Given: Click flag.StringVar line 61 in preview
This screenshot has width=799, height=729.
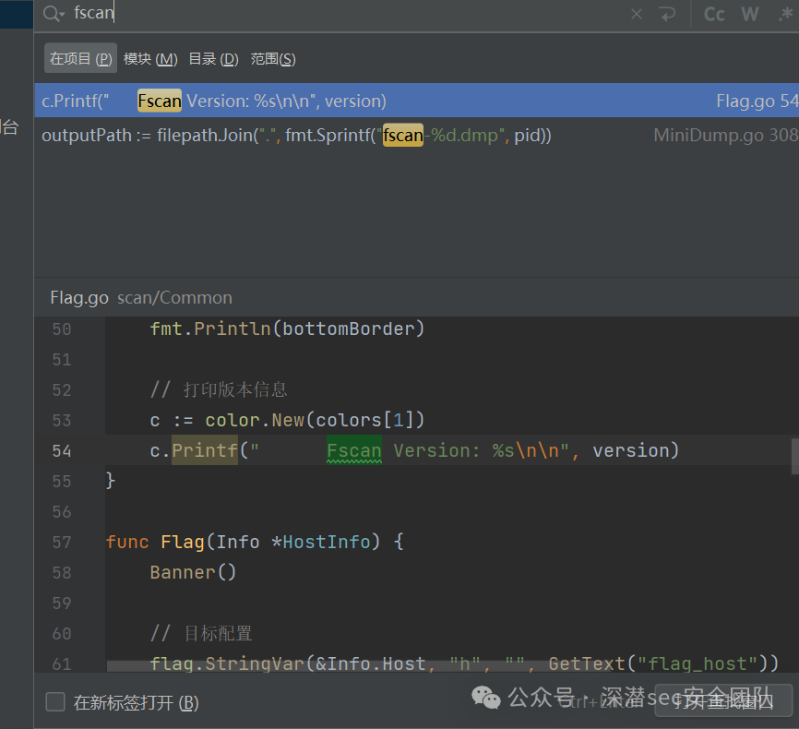Looking at the screenshot, I should [464, 663].
